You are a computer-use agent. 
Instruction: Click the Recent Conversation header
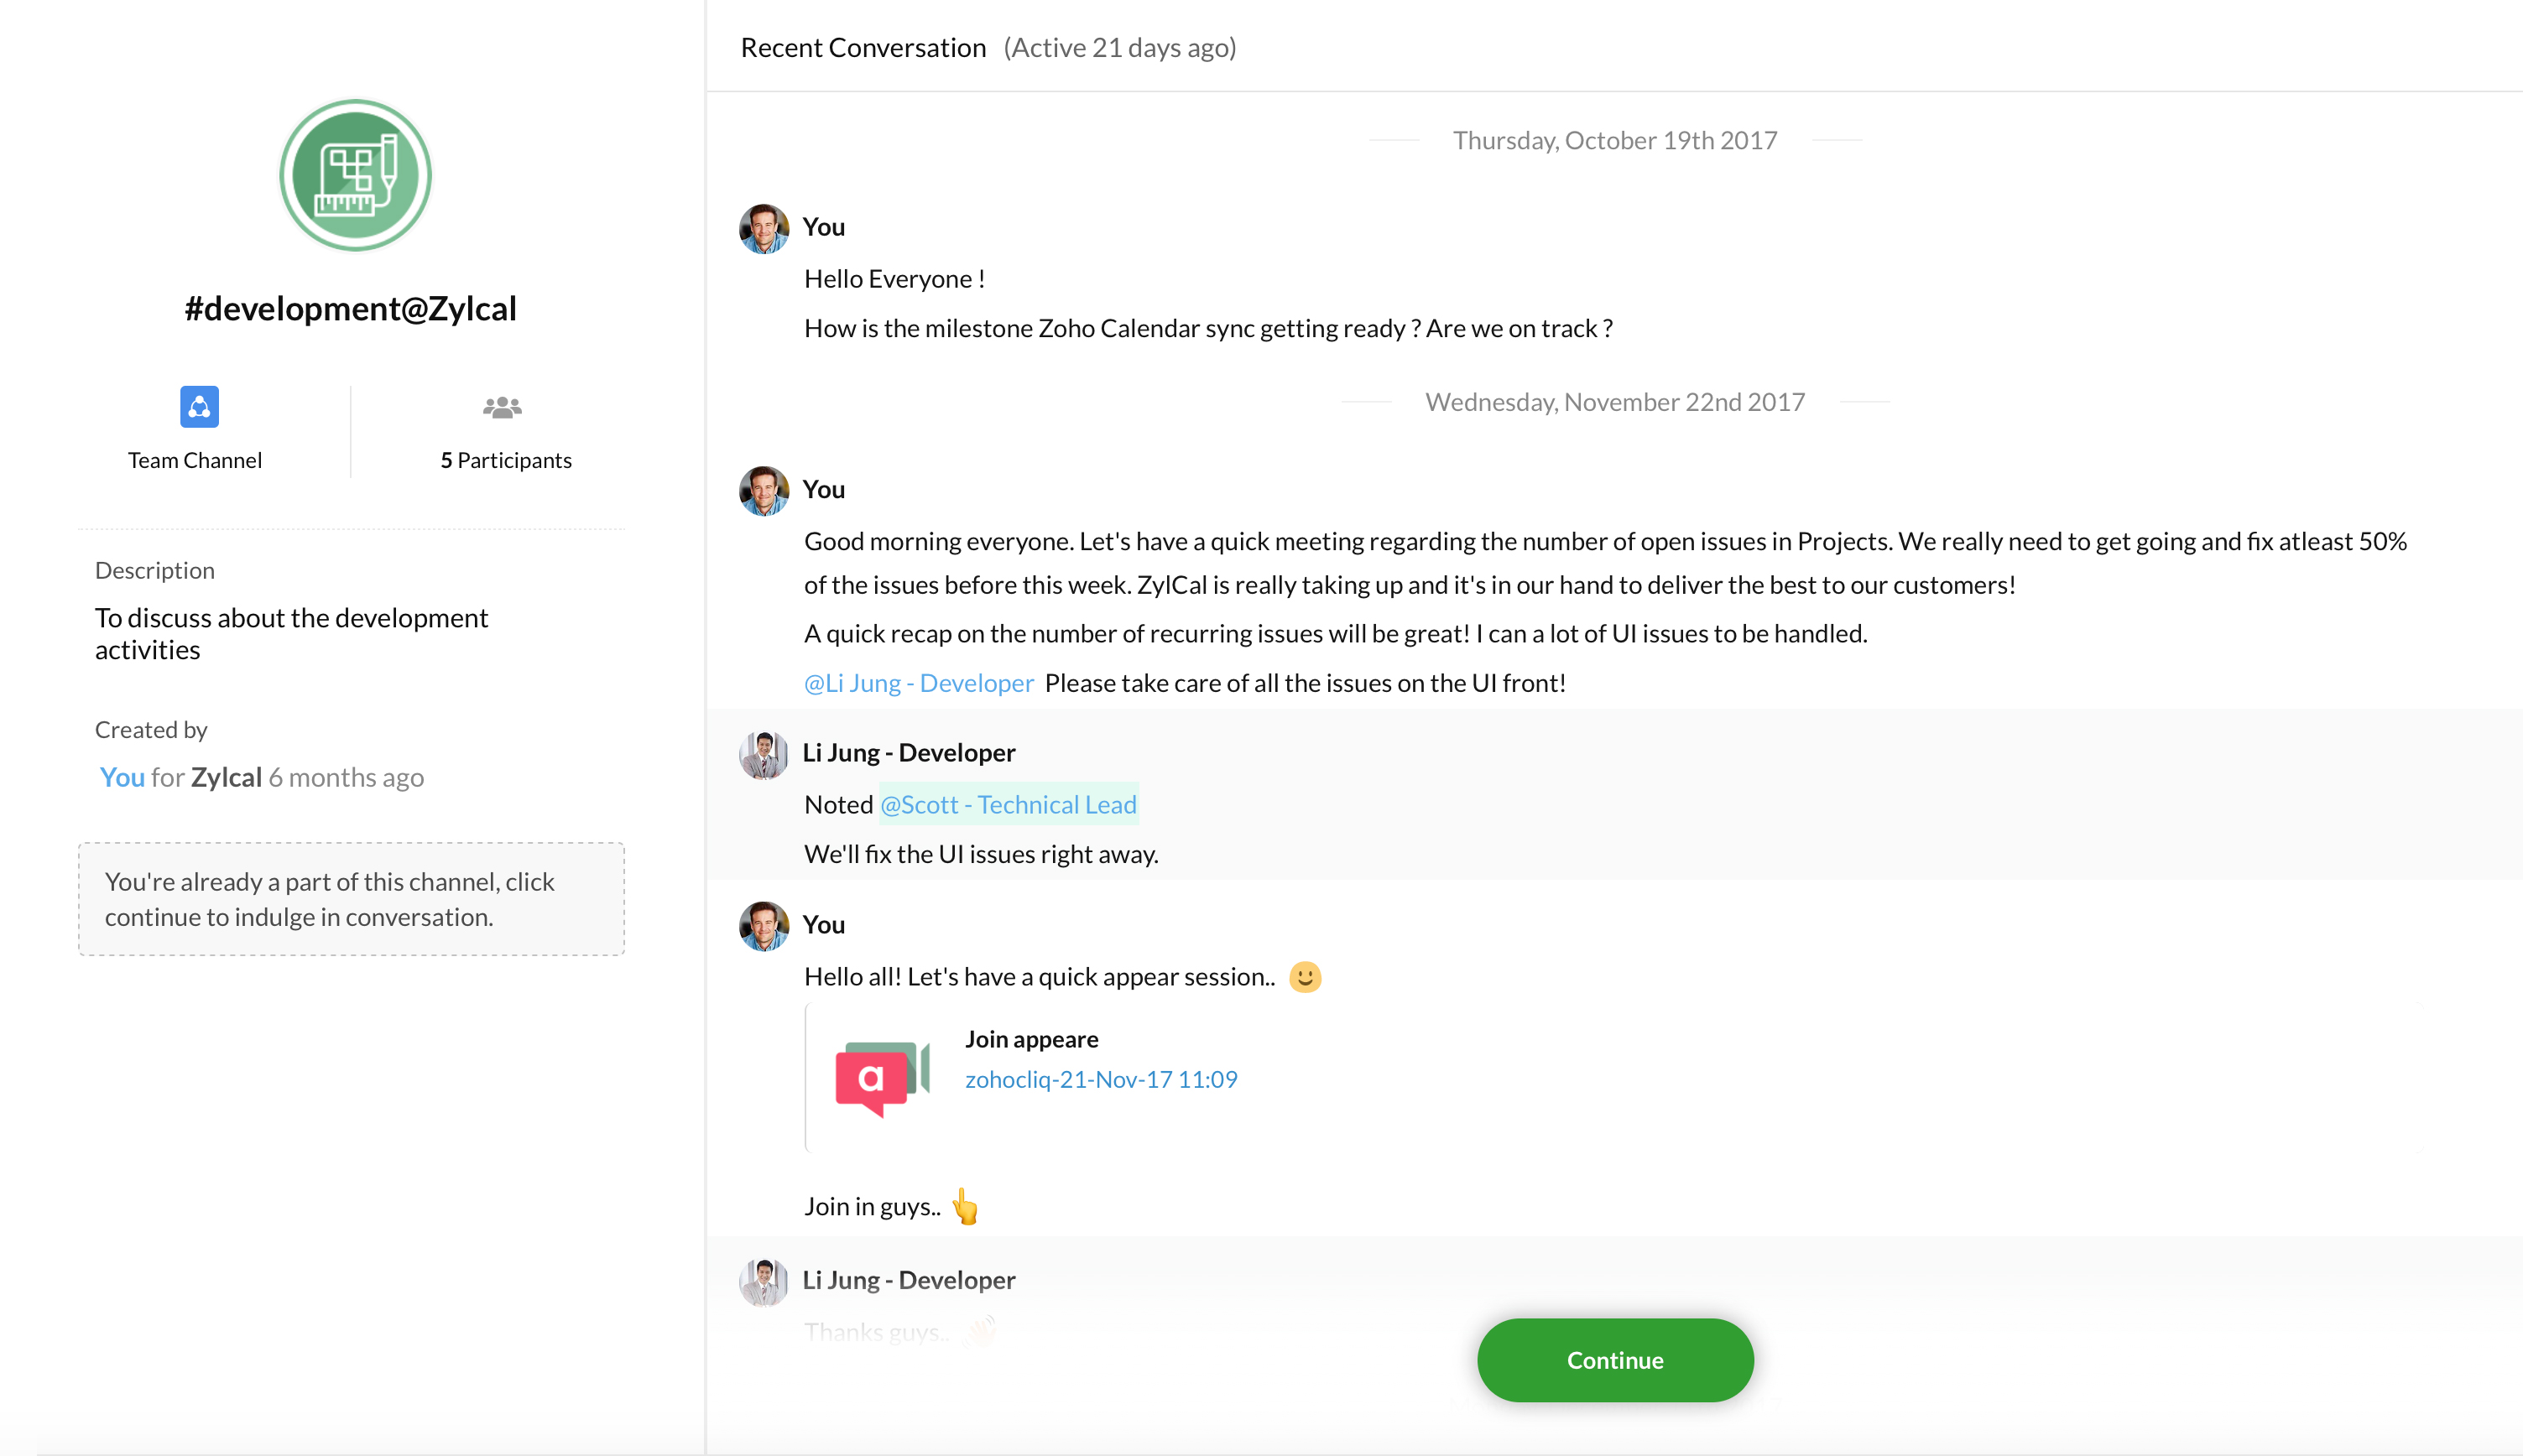coord(863,47)
